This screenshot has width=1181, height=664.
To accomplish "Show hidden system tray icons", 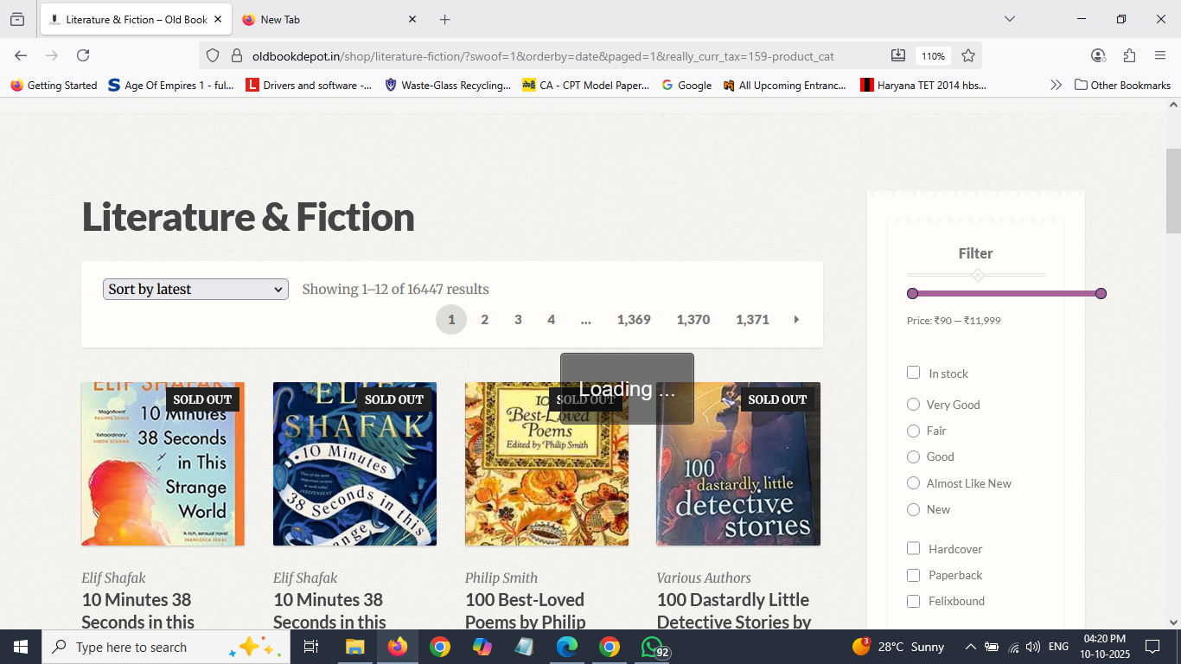I will click(x=970, y=647).
